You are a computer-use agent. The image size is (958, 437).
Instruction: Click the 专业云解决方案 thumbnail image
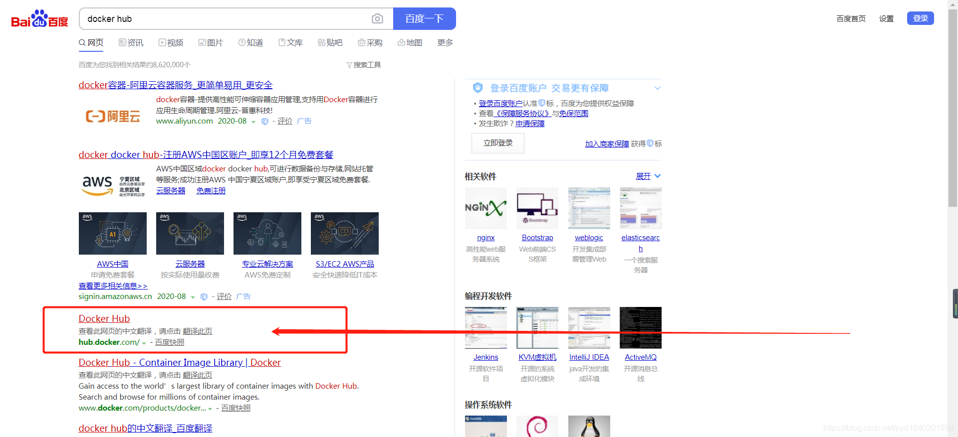(x=267, y=233)
